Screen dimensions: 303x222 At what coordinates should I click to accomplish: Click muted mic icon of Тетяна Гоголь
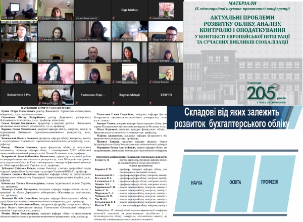(3, 61)
